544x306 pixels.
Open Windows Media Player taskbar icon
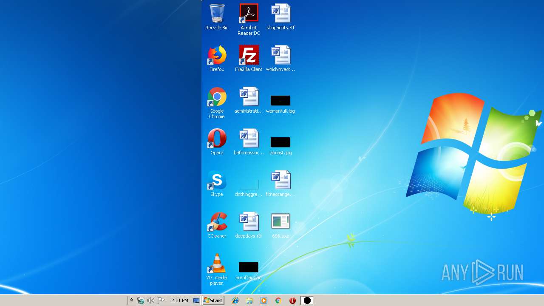[x=264, y=300]
